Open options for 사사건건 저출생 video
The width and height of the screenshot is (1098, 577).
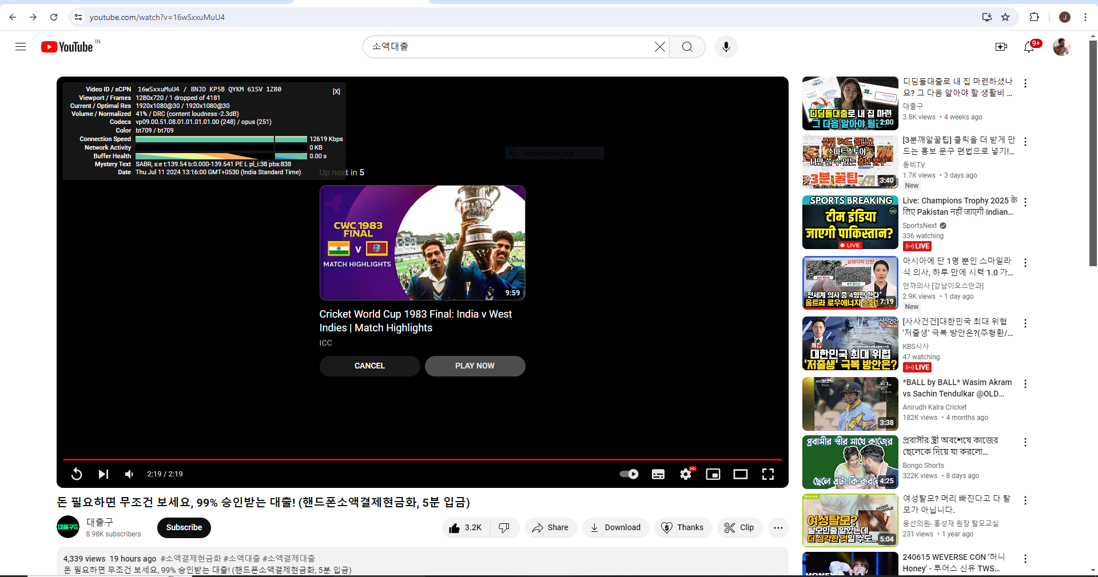[x=1025, y=323]
